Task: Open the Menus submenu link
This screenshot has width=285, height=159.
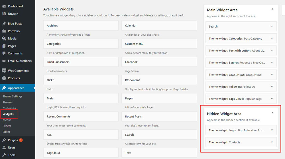Action: [7, 120]
